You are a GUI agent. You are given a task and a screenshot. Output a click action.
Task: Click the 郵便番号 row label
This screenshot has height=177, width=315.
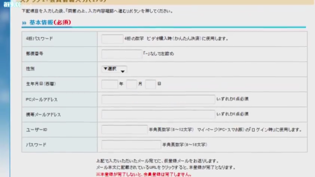tap(35, 54)
